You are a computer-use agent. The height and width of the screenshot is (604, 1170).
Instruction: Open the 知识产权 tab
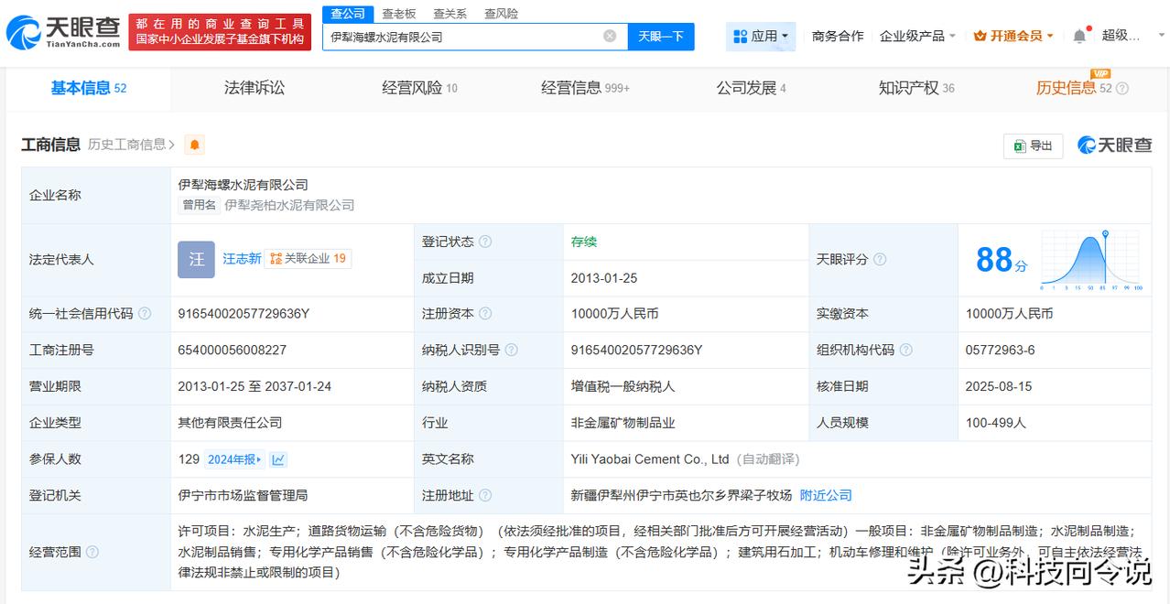click(916, 88)
